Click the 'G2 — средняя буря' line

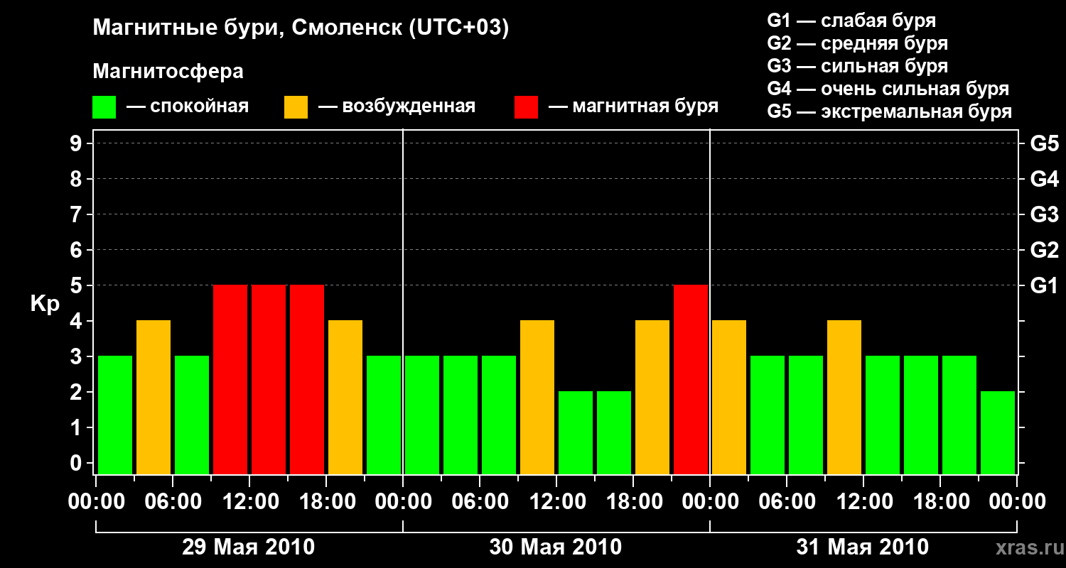[858, 43]
